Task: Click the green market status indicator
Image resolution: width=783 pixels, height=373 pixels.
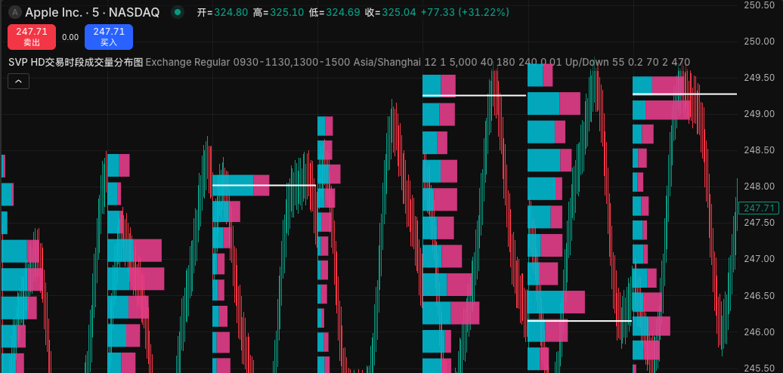Action: coord(178,12)
